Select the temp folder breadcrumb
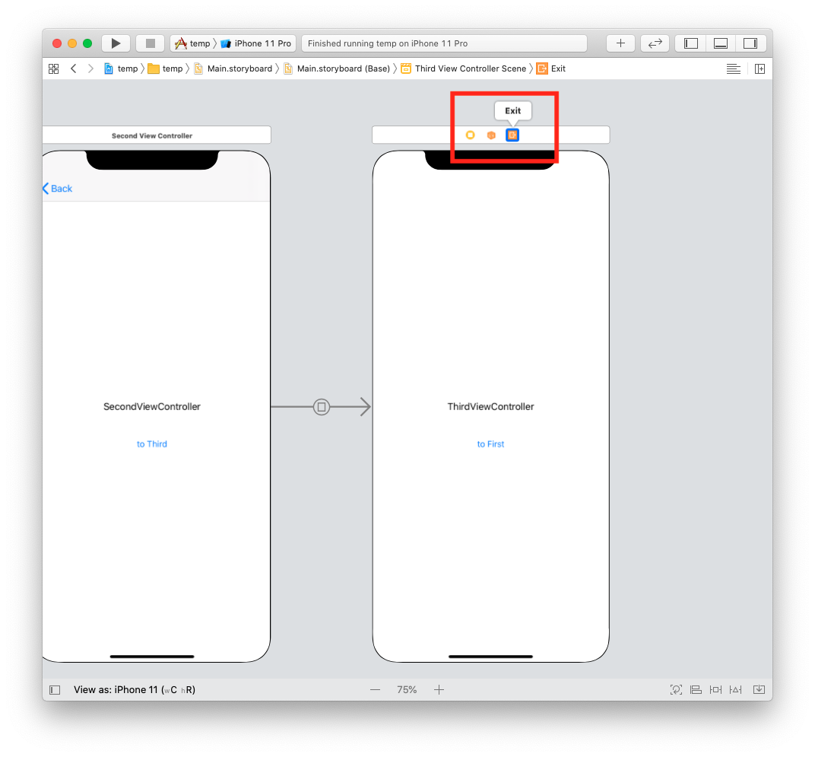The width and height of the screenshot is (815, 757). [165, 68]
